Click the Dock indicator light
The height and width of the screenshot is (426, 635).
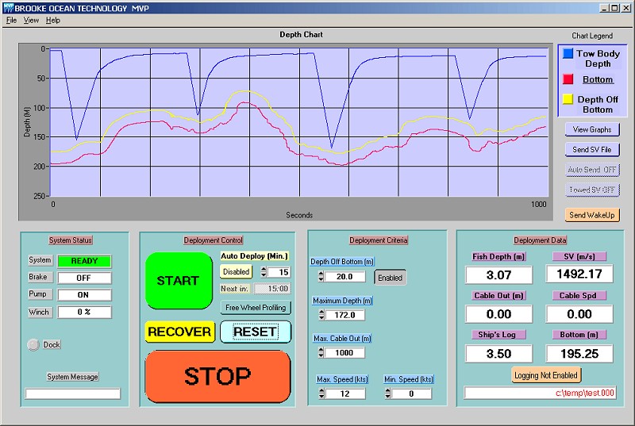(33, 345)
